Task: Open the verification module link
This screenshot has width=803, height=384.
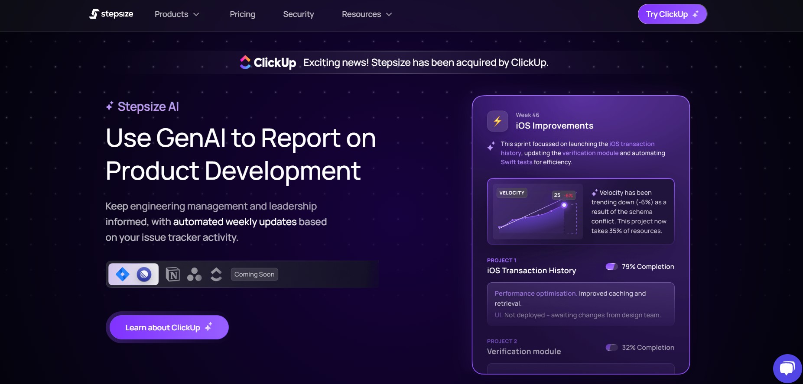Action: point(590,153)
